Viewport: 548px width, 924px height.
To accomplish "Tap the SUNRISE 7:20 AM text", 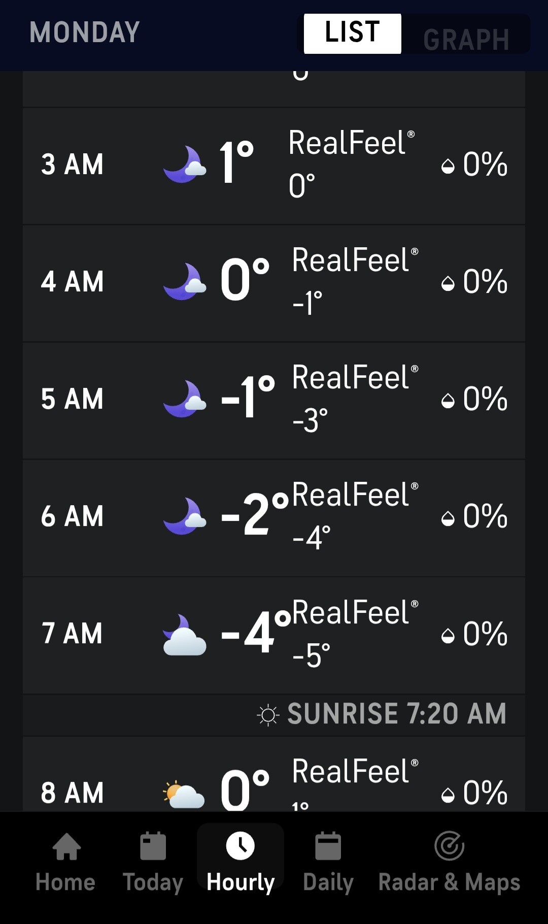I will click(x=397, y=714).
